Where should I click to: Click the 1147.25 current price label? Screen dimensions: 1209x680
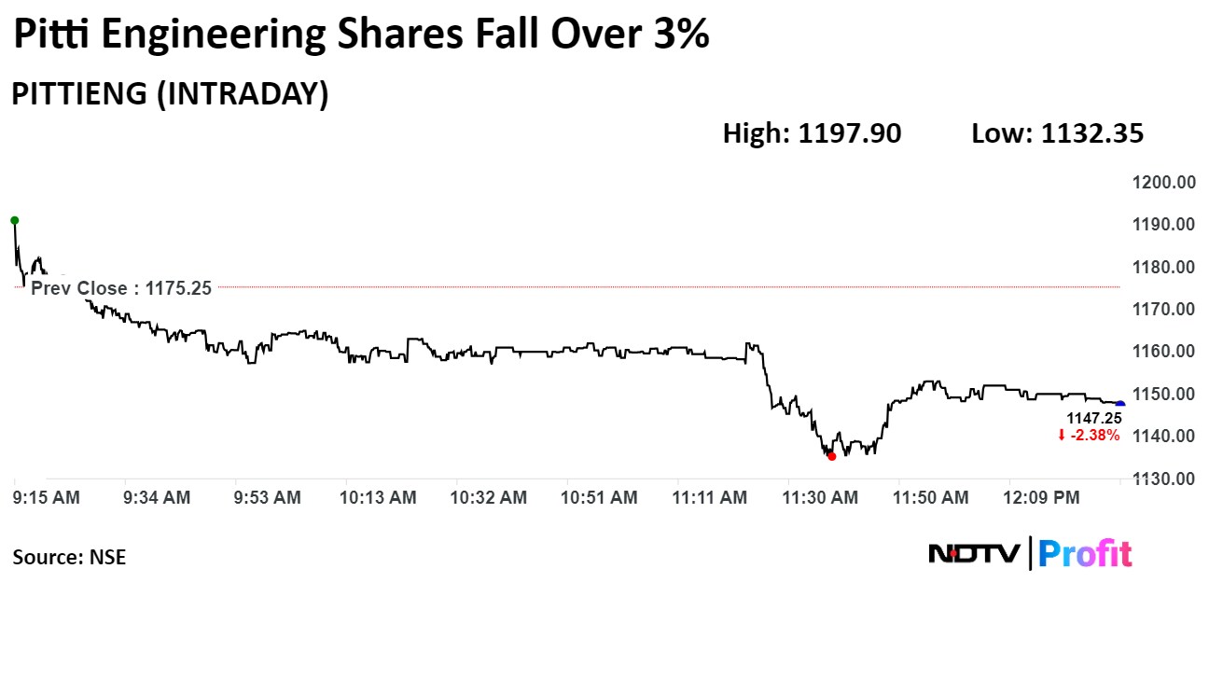tap(1094, 419)
